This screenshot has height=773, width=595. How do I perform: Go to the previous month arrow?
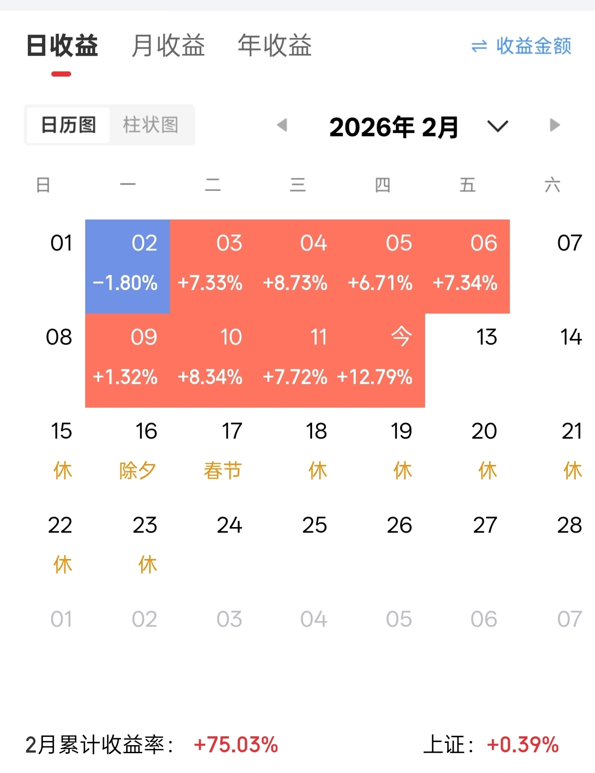coord(282,126)
